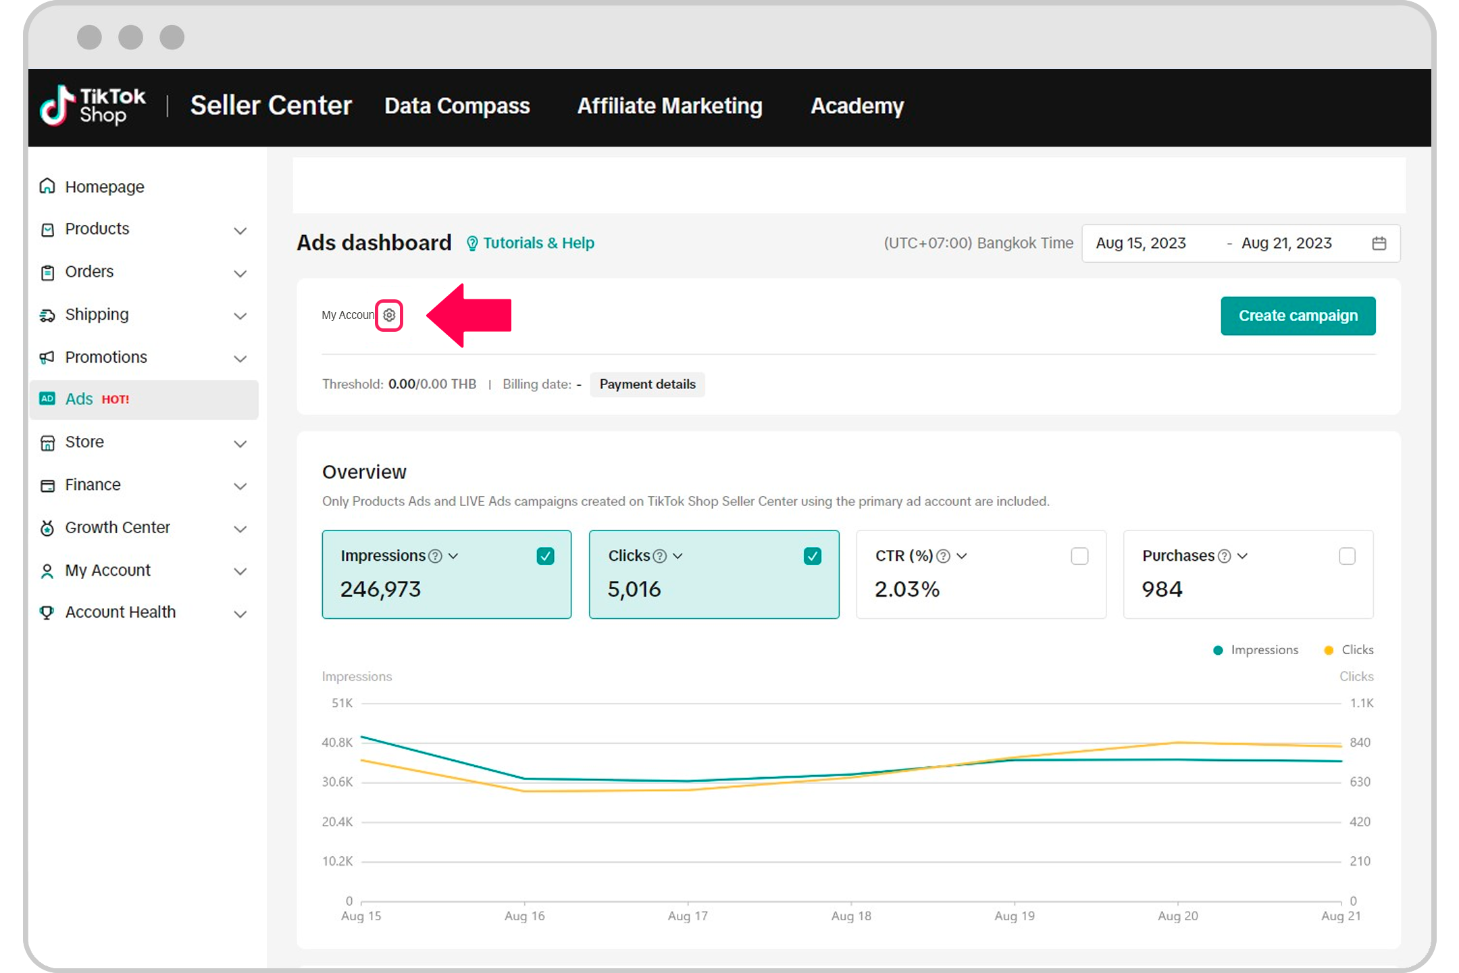
Task: Open the Seller Center tab
Action: 271,106
